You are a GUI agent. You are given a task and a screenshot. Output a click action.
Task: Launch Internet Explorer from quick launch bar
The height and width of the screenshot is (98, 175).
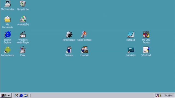tap(21, 96)
